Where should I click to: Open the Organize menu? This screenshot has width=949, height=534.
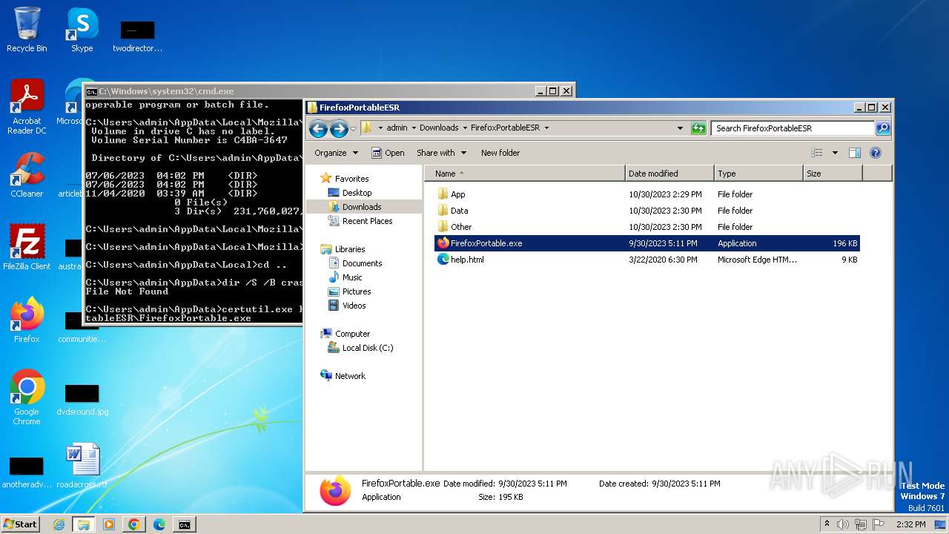point(336,153)
